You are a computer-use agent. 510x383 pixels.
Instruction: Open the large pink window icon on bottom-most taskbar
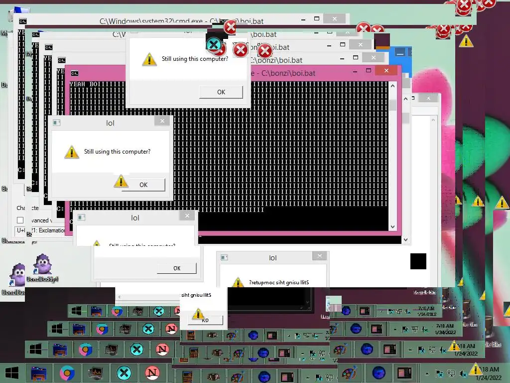pyautogui.click(x=404, y=372)
